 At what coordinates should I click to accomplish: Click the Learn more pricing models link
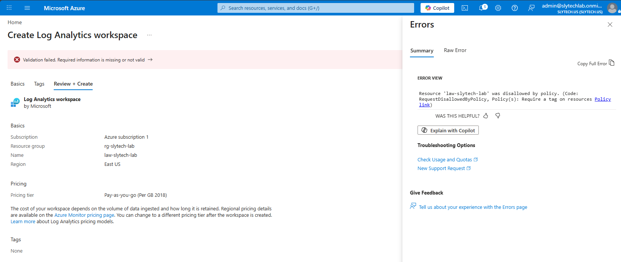pyautogui.click(x=23, y=221)
